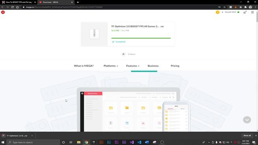Open File Explorer from taskbar
The image size is (258, 145).
click(x=79, y=142)
